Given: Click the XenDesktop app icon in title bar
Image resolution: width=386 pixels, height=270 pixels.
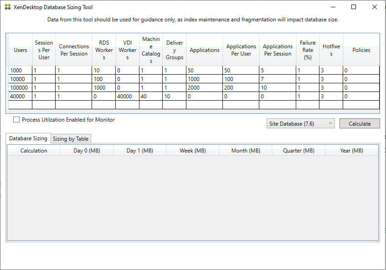Looking at the screenshot, I should (x=8, y=7).
